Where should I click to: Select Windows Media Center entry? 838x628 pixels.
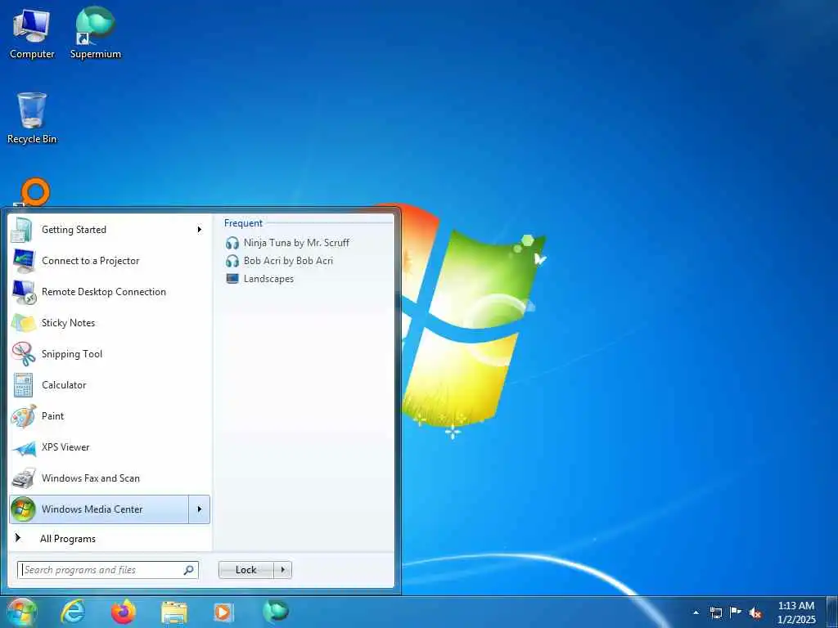pyautogui.click(x=99, y=509)
